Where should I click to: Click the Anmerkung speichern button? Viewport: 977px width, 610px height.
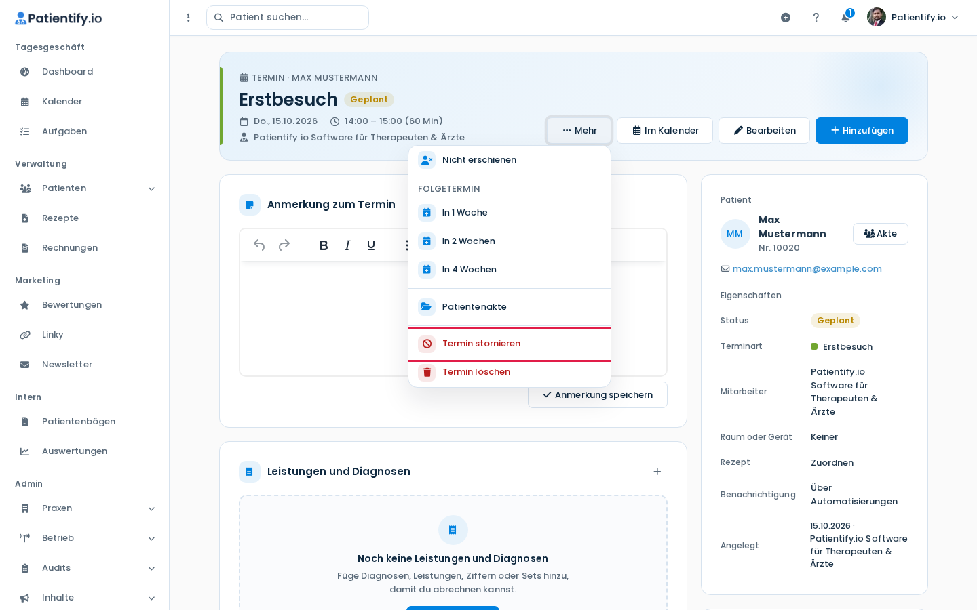coord(598,395)
